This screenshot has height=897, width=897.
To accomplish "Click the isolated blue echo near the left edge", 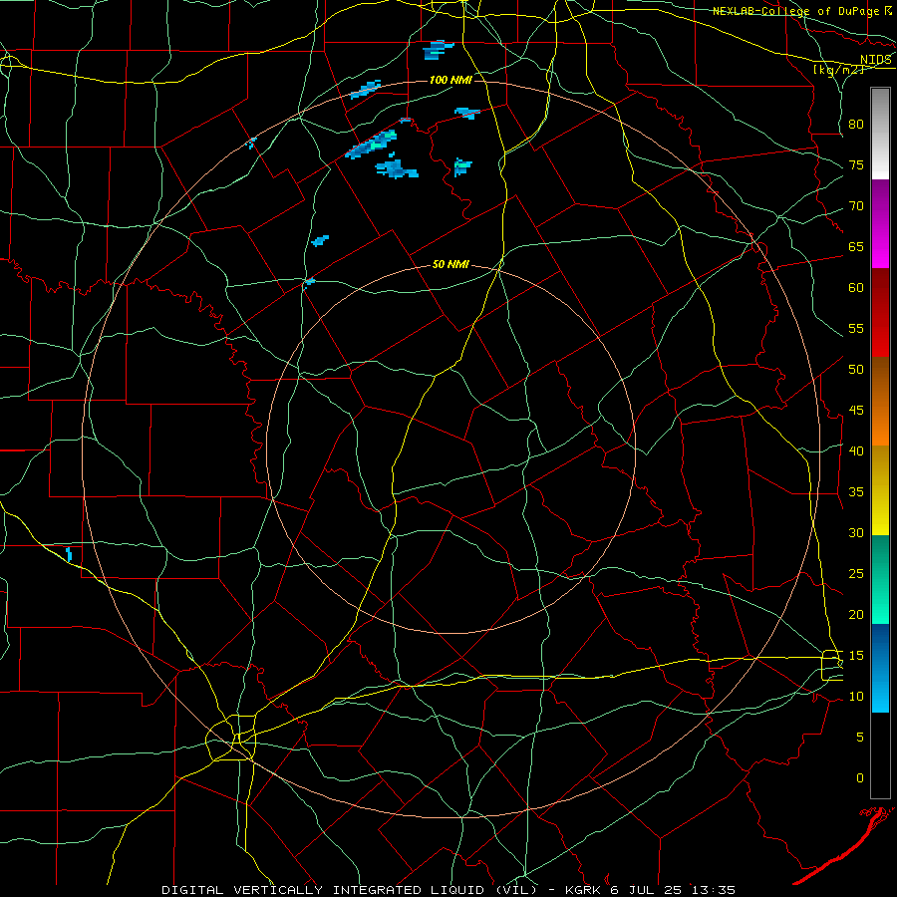I will [x=69, y=554].
